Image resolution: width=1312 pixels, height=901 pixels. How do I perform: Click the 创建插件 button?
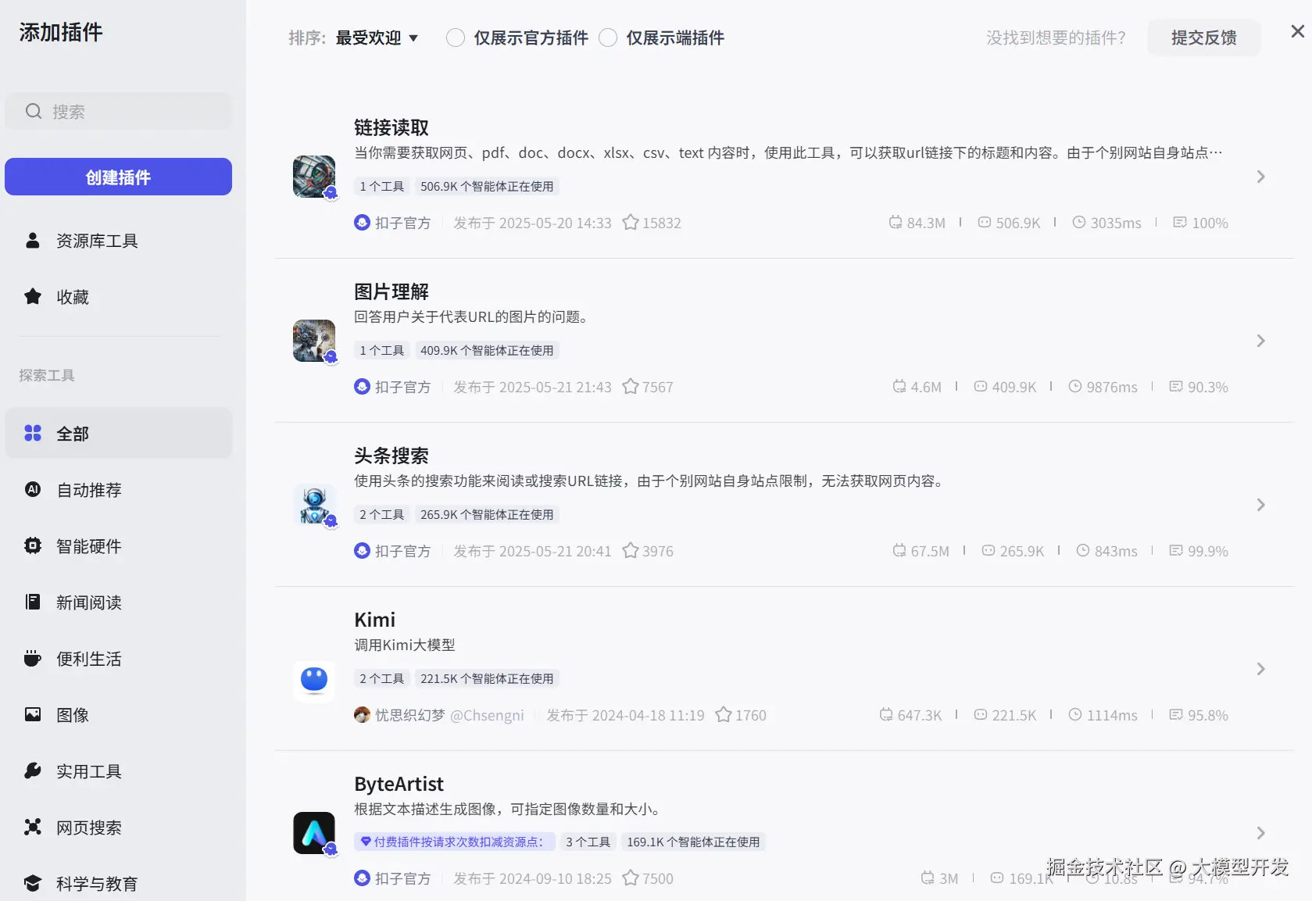pos(118,177)
